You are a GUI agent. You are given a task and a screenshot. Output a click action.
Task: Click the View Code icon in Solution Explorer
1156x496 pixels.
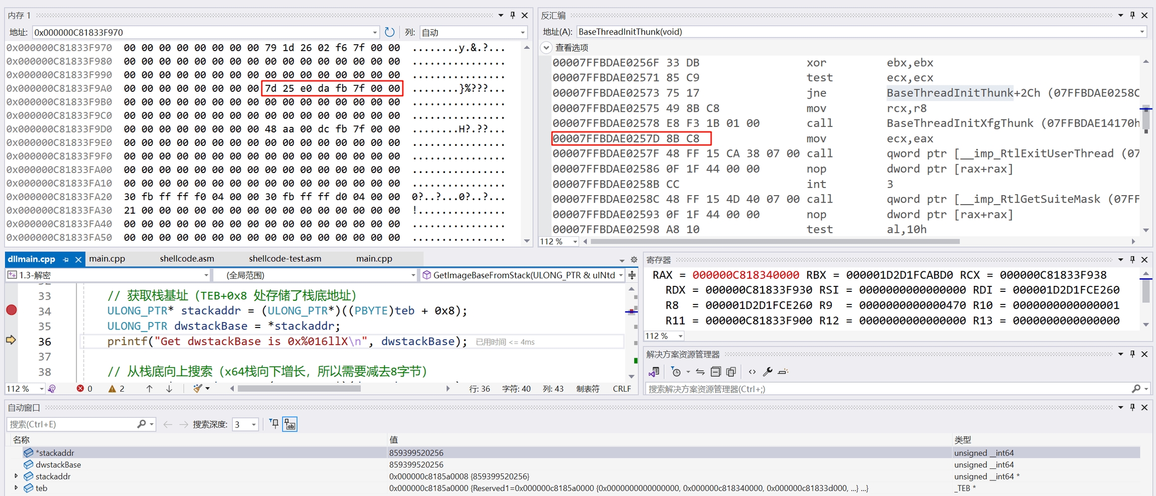click(x=752, y=372)
